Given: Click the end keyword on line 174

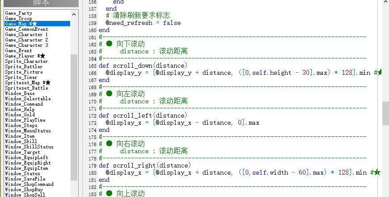Looking at the screenshot, I should (x=104, y=130).
